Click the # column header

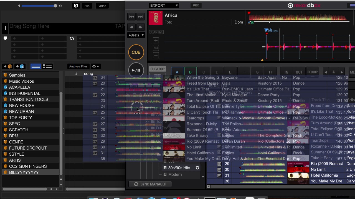76,74
